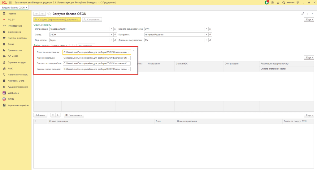Open linked item button next to Валюта взаиморасчетов

[210, 29]
